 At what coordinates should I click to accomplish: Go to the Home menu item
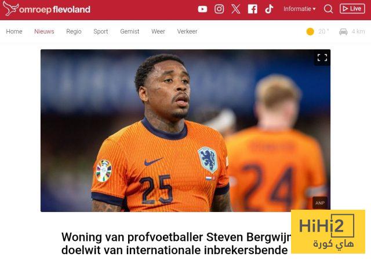point(14,31)
